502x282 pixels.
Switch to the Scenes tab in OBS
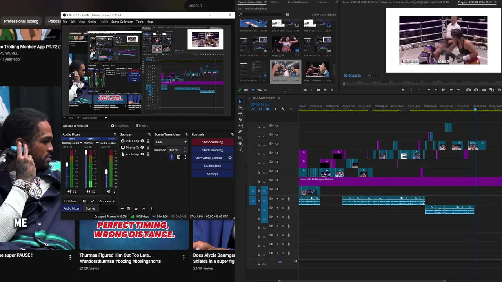pos(91,208)
